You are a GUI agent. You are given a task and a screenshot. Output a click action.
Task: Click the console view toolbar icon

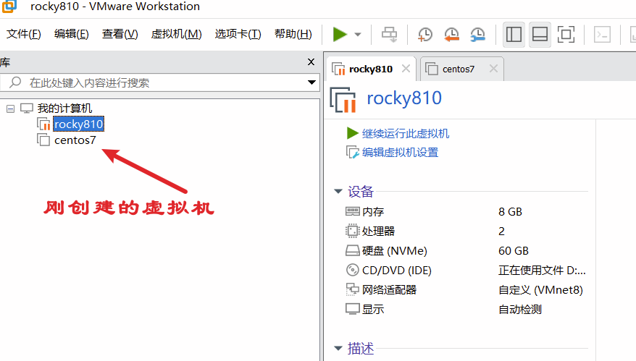(x=603, y=35)
